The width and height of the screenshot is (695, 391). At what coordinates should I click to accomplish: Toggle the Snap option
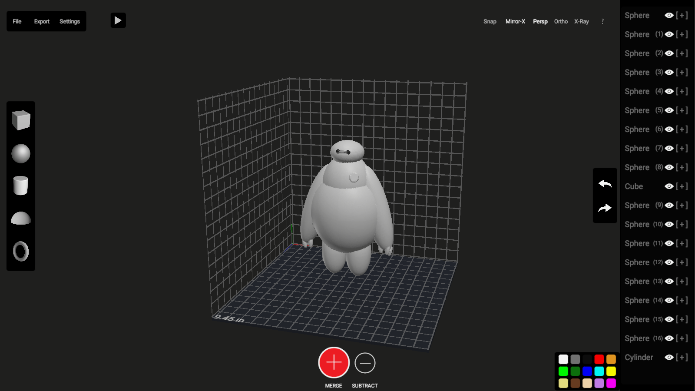pos(490,21)
